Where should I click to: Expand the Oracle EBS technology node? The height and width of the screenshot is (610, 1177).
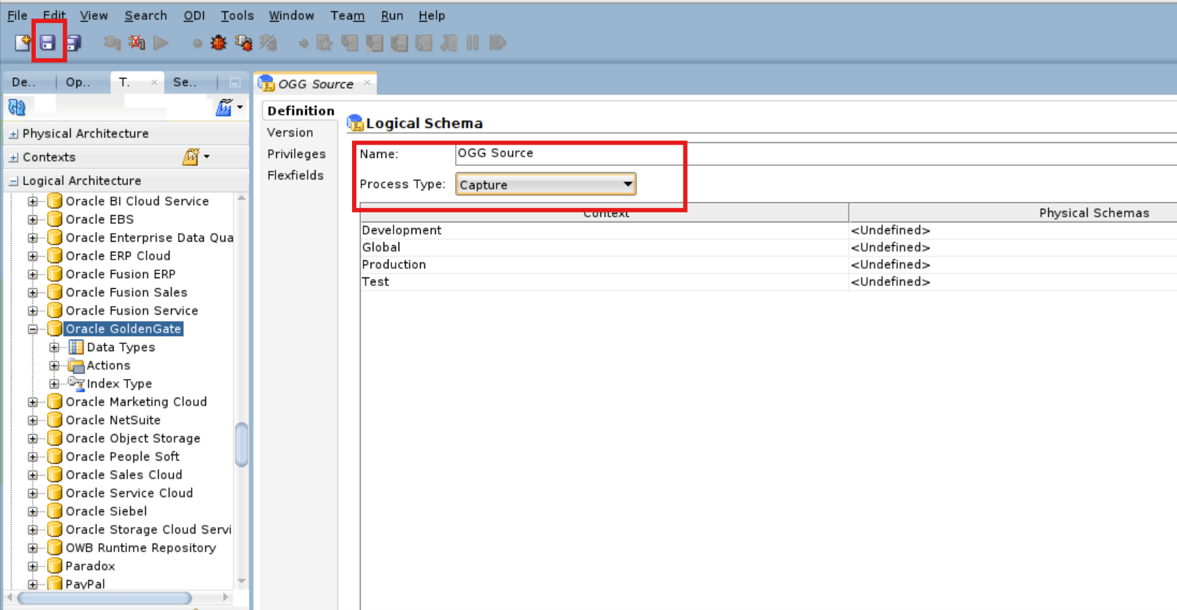pyautogui.click(x=33, y=220)
